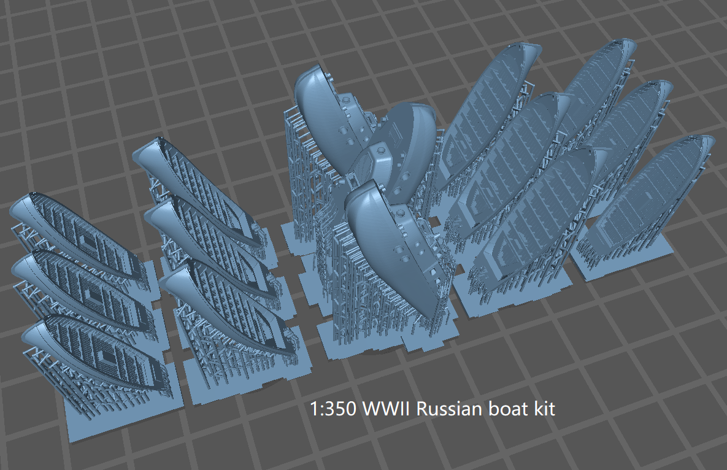Select the nearest open rowboat in the leftmost column
Viewport: 727px width, 470px height.
tap(95, 355)
